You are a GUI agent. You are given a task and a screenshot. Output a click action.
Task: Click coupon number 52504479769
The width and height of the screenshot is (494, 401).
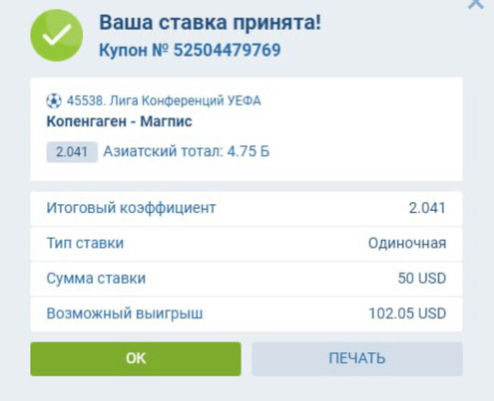[x=227, y=50]
